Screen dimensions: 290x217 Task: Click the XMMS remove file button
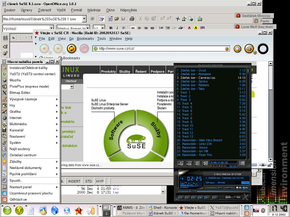pos(189,164)
